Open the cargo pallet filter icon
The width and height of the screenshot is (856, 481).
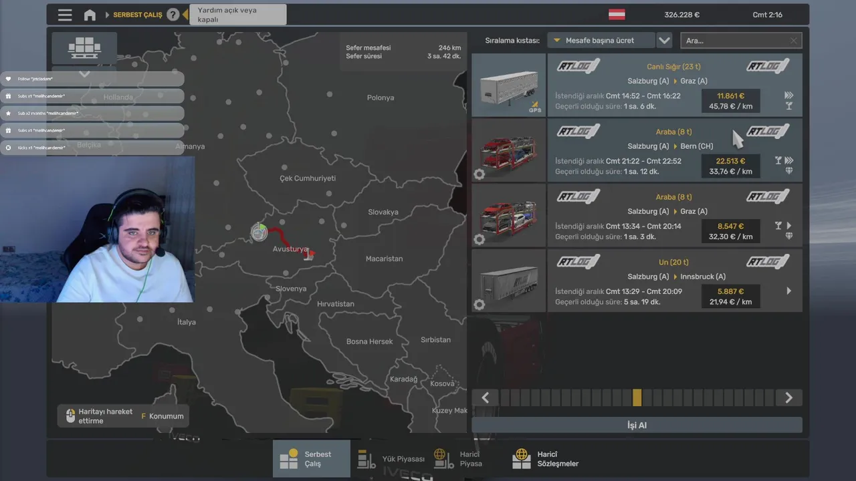pyautogui.click(x=84, y=48)
